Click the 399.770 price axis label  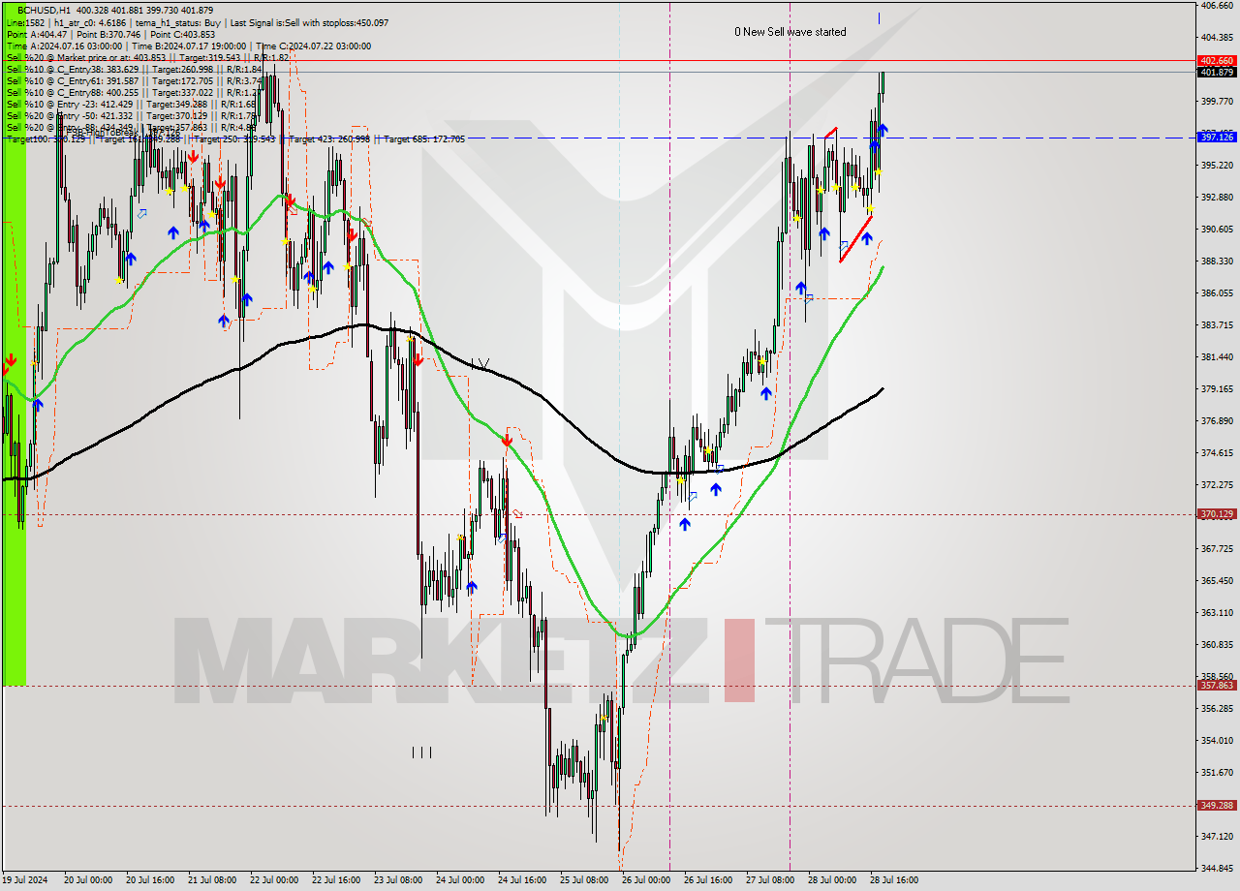(x=1217, y=101)
